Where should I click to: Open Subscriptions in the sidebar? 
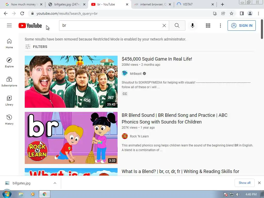point(9,82)
